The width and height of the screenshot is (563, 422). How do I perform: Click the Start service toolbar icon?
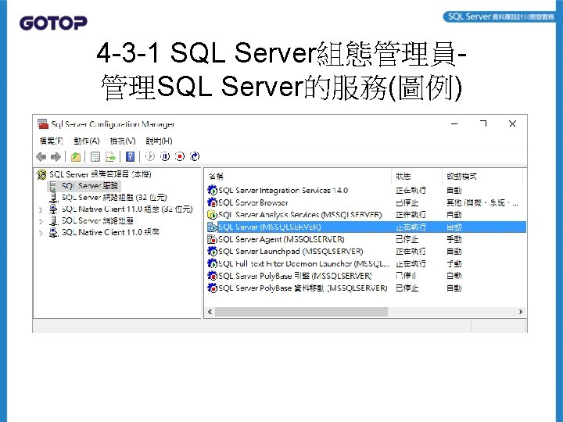click(x=149, y=156)
